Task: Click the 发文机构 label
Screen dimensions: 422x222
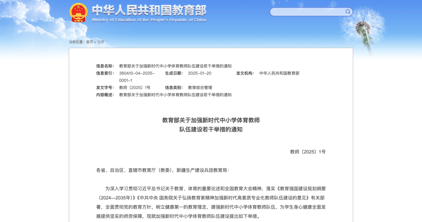Action: (x=245, y=73)
